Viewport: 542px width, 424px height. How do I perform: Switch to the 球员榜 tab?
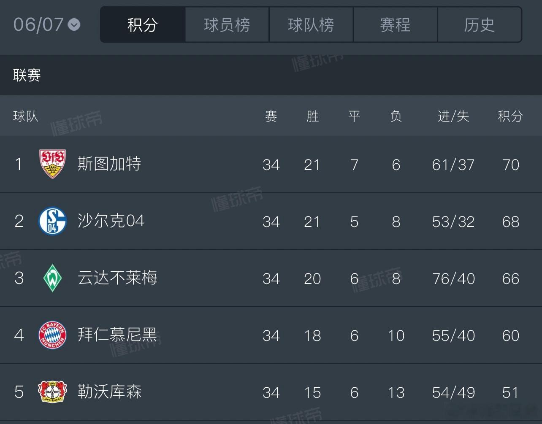click(x=227, y=24)
